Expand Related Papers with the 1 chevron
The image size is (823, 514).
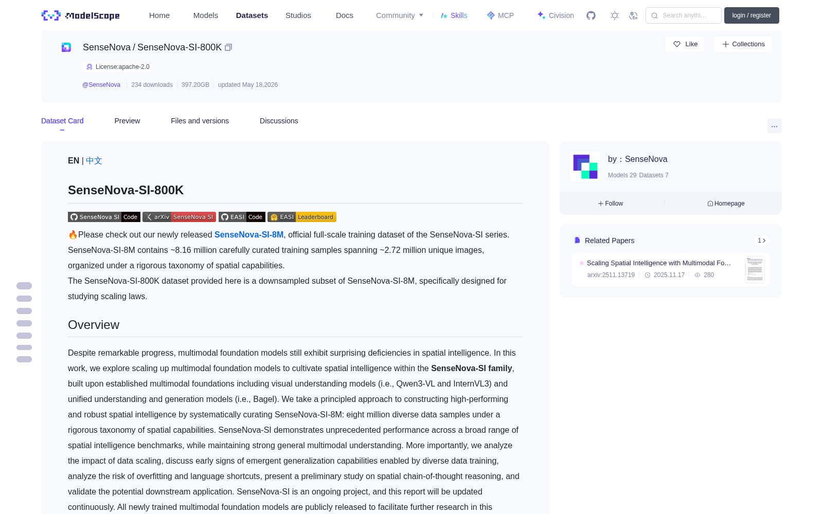tap(762, 241)
